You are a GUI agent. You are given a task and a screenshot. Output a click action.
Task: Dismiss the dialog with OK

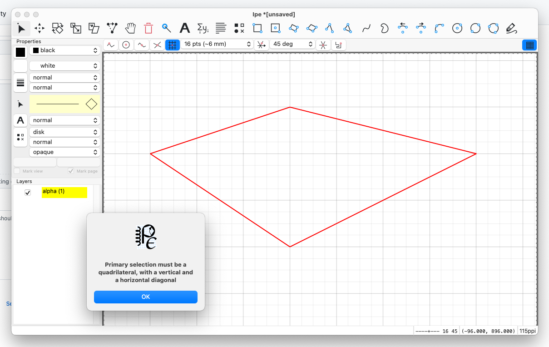click(145, 297)
